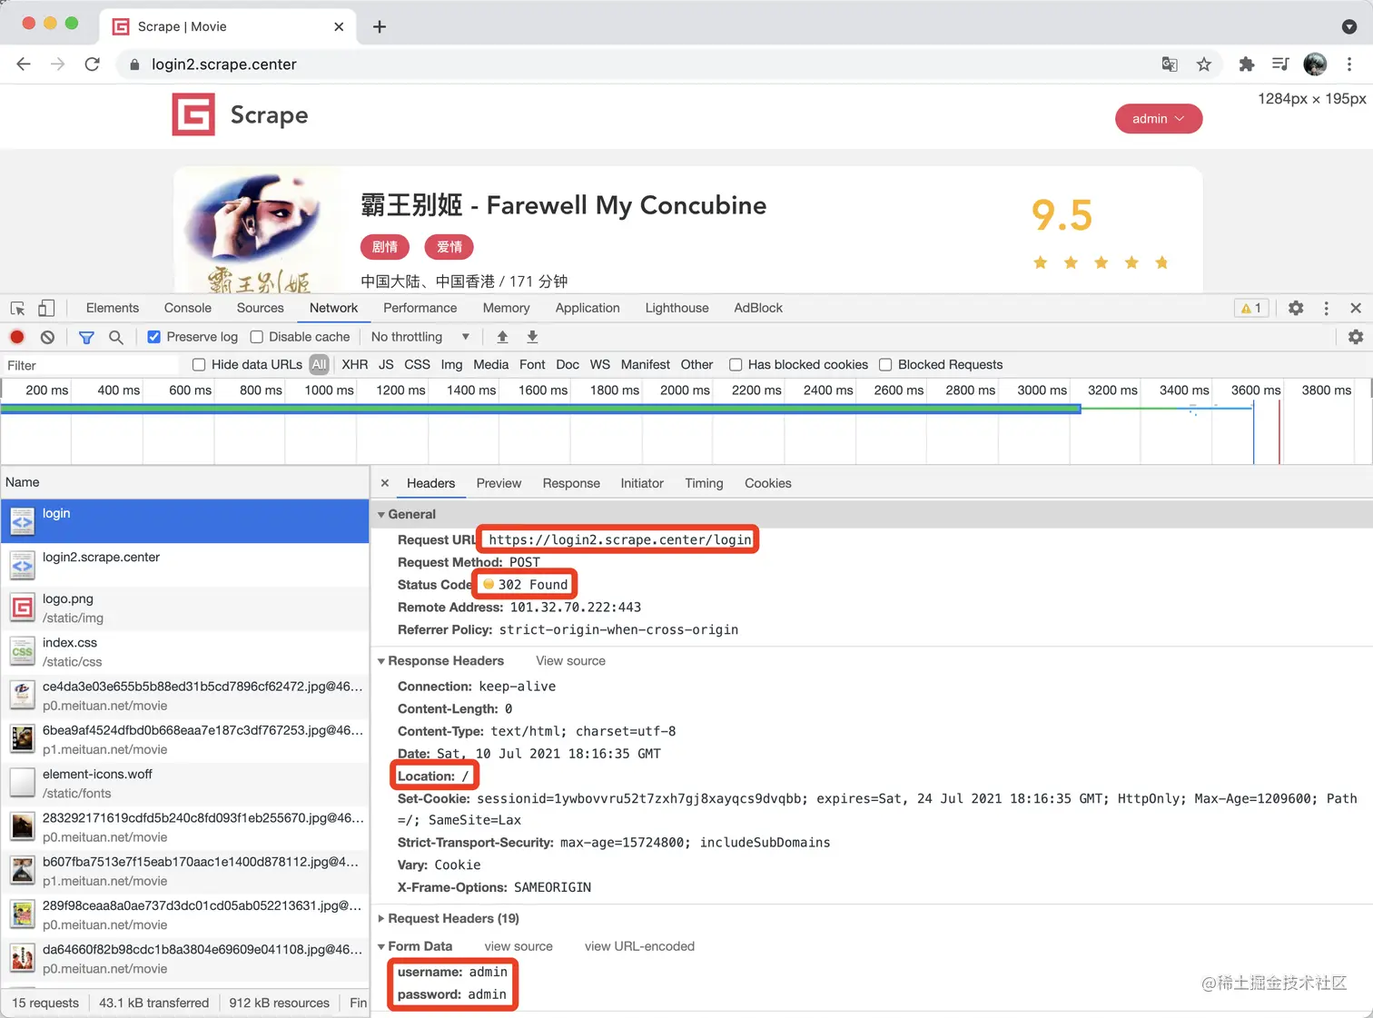
Task: Open the No throttling dropdown
Action: point(420,337)
